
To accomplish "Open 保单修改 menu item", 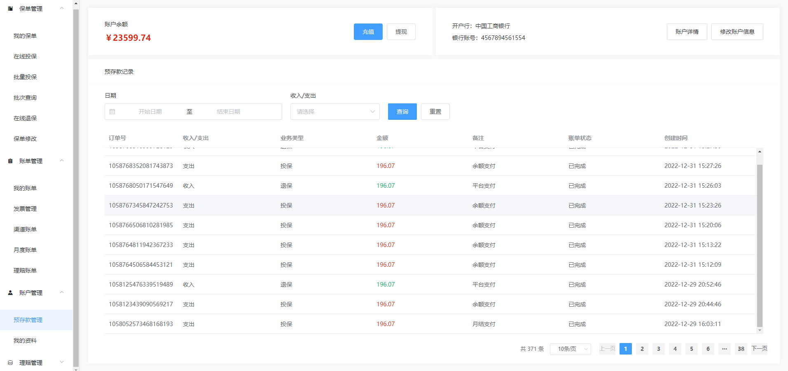I will coord(25,139).
